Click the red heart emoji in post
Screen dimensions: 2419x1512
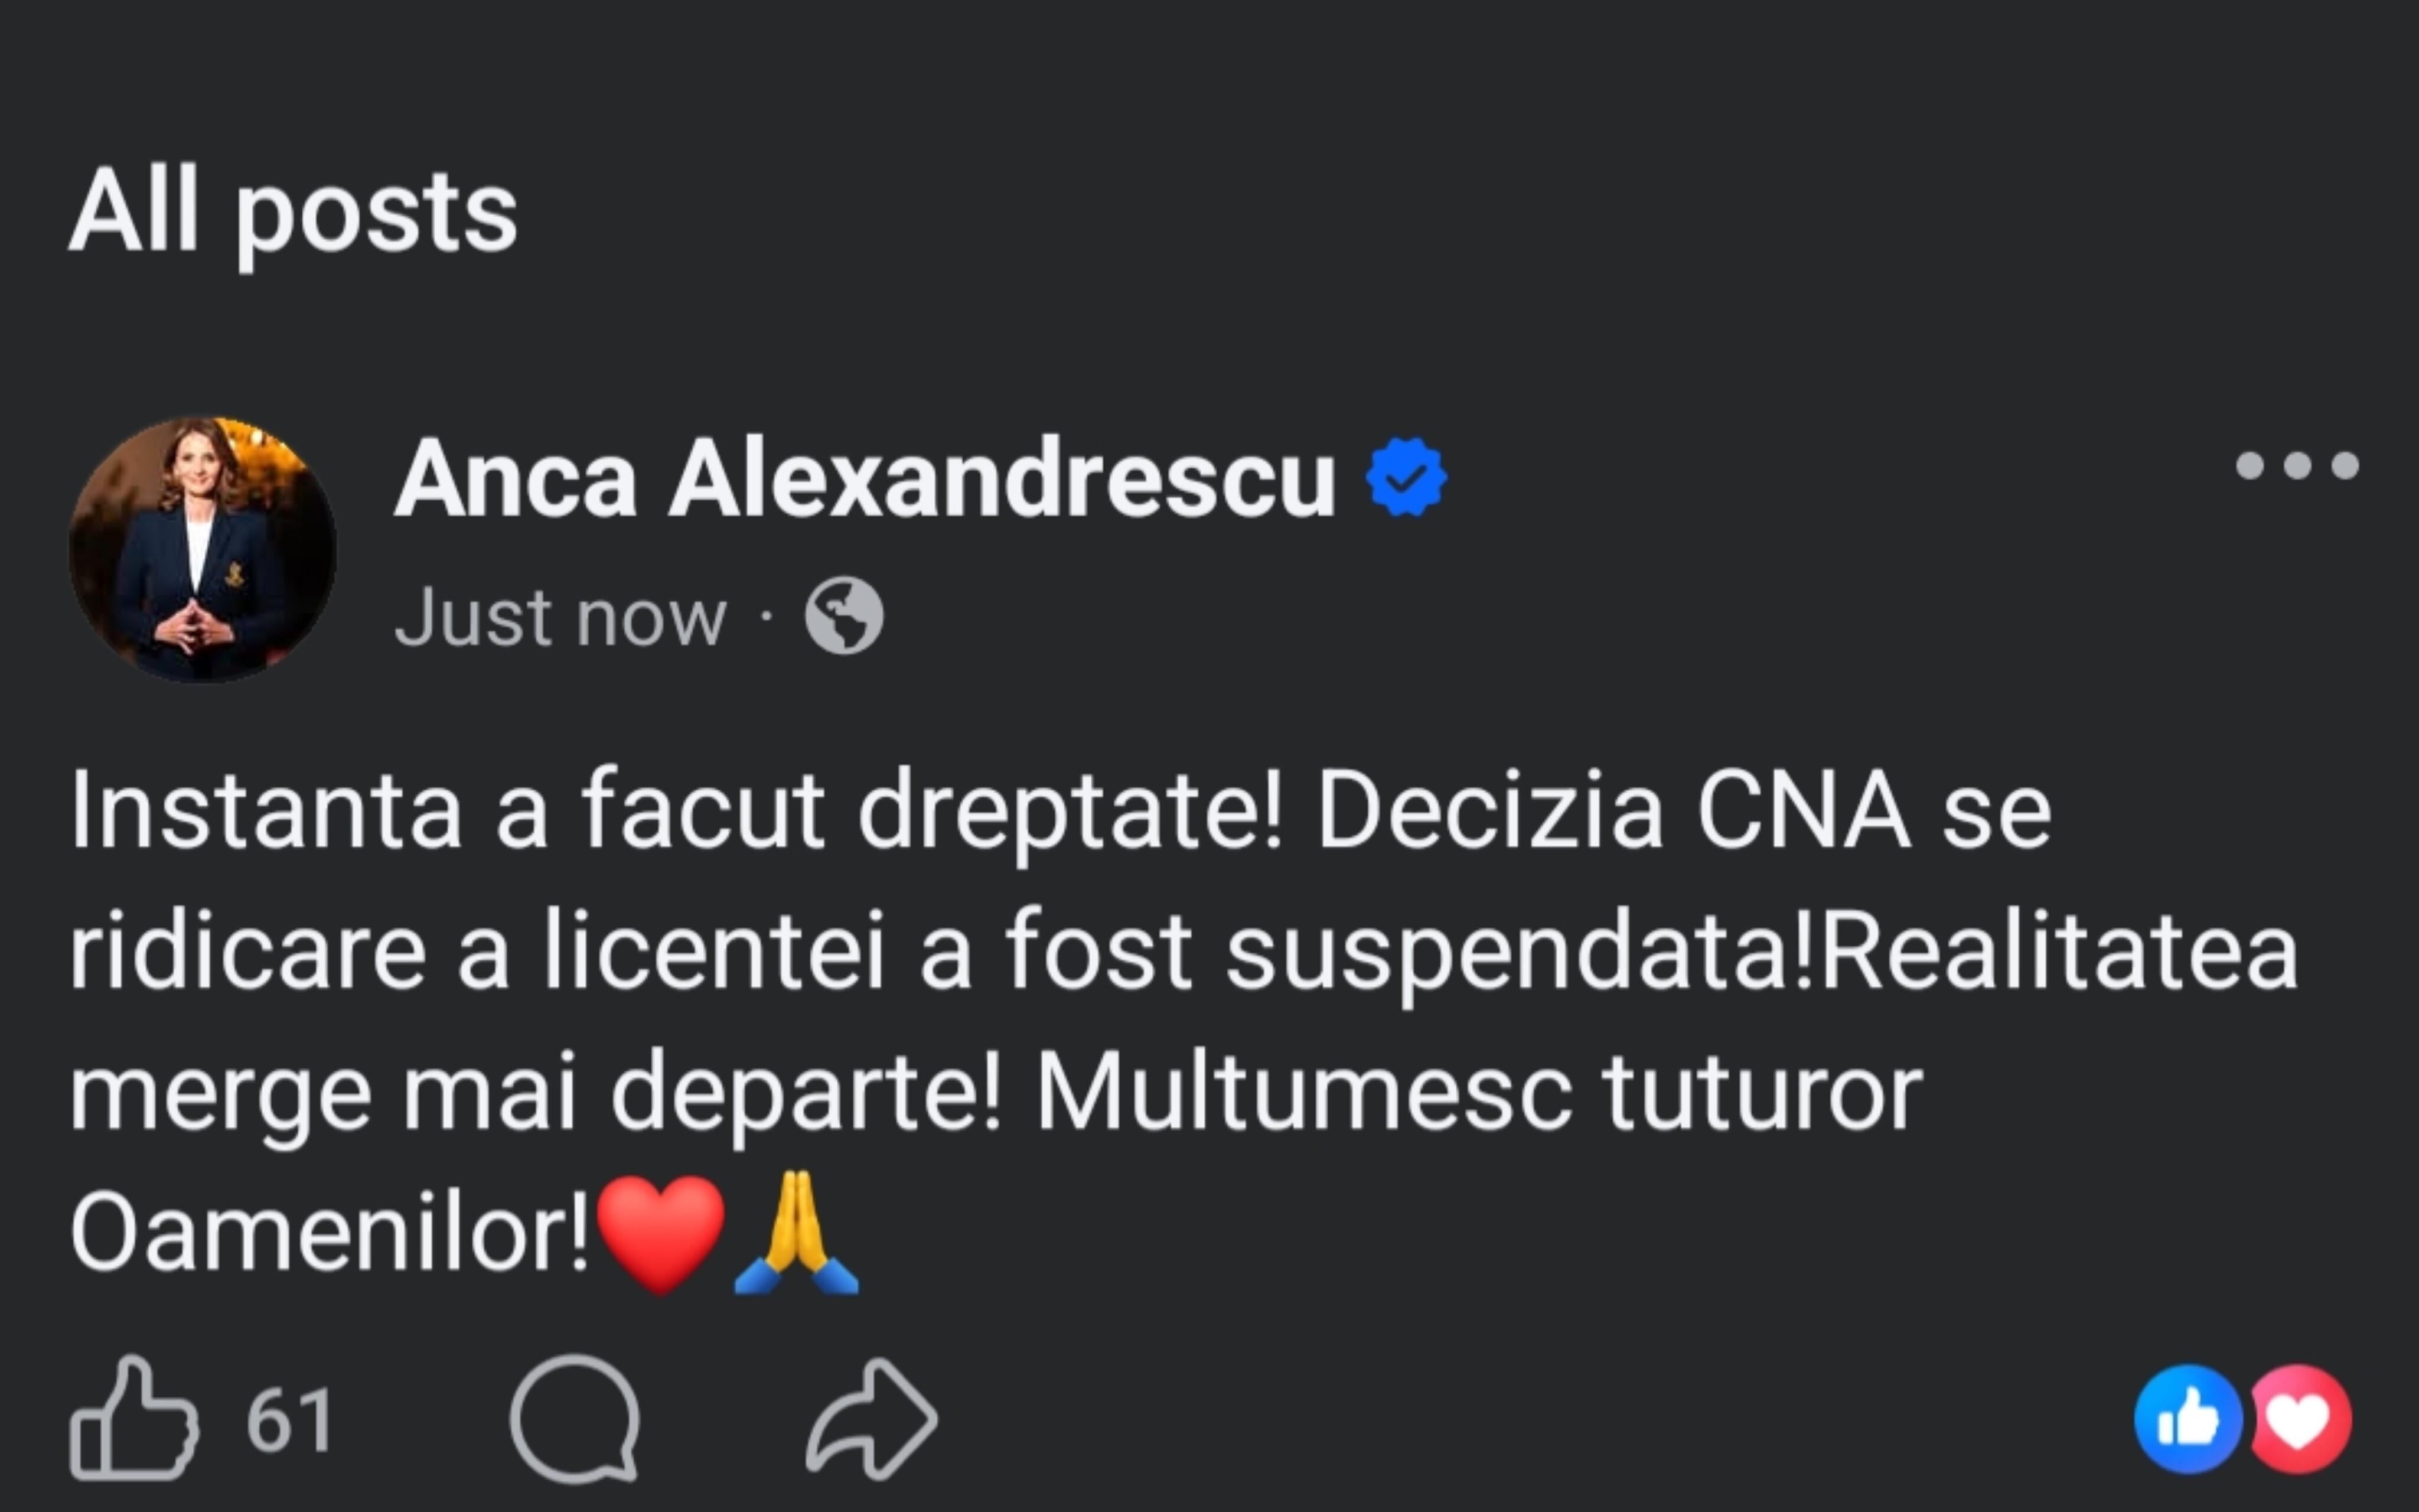pyautogui.click(x=661, y=1232)
